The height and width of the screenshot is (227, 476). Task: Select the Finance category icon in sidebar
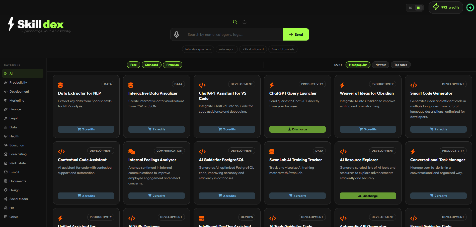[6, 109]
